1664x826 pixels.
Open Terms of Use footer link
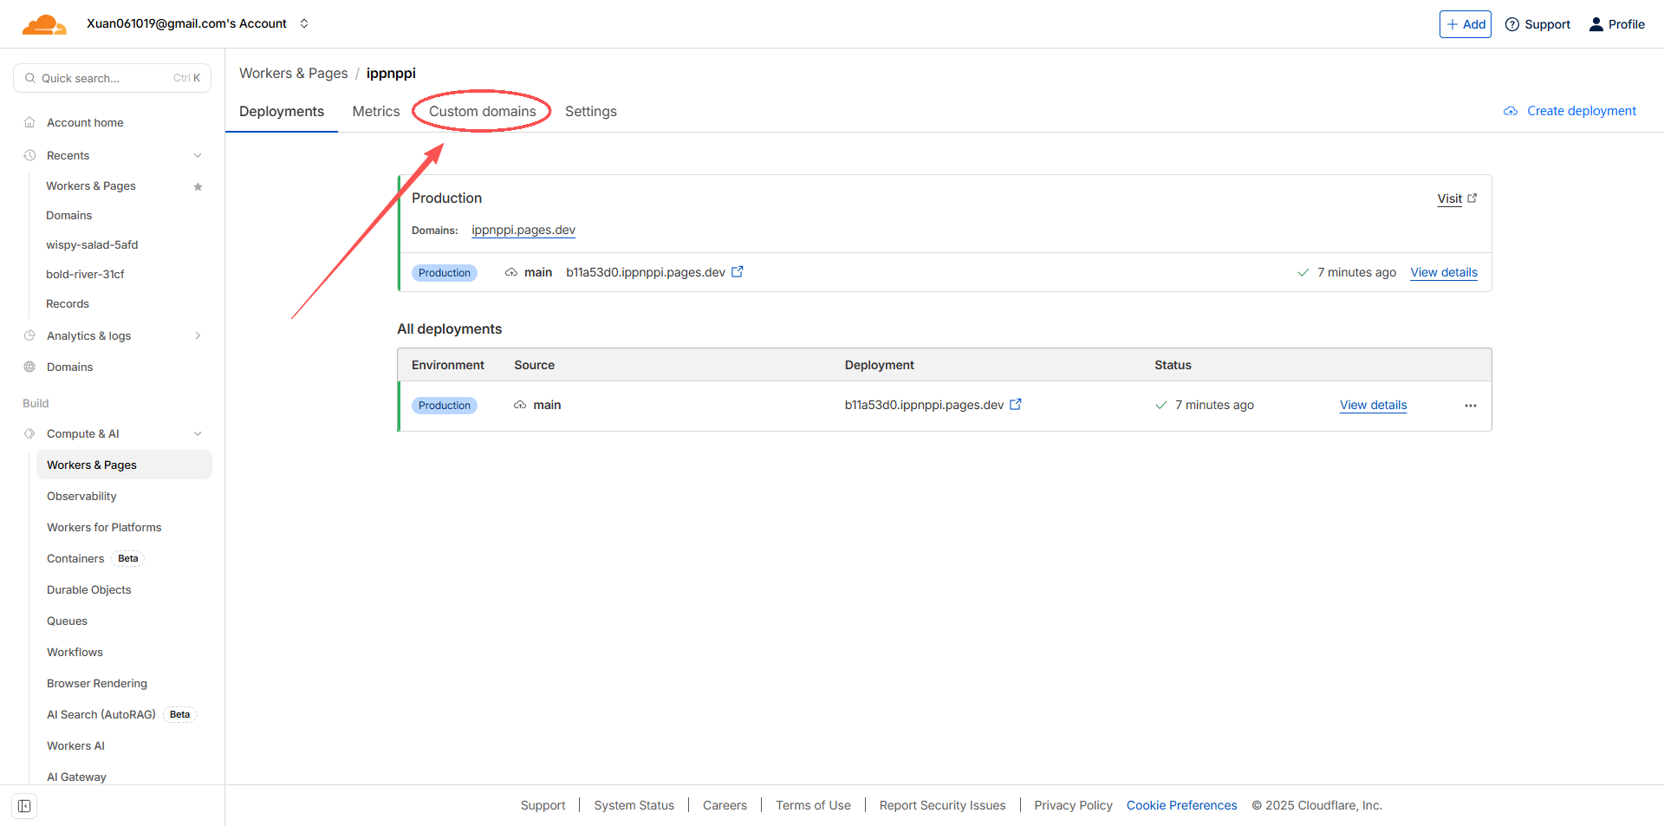(813, 805)
